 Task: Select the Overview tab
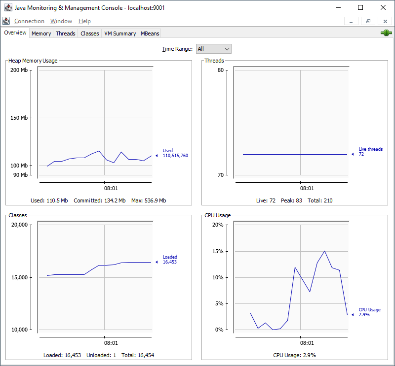click(x=15, y=33)
